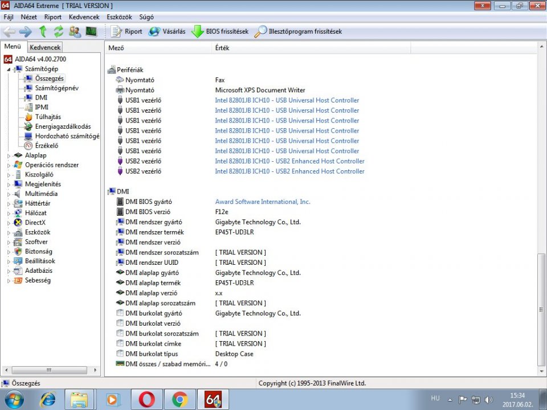This screenshot has width=547, height=410.
Task: Click the volume speaker tray icon
Action: 488,400
